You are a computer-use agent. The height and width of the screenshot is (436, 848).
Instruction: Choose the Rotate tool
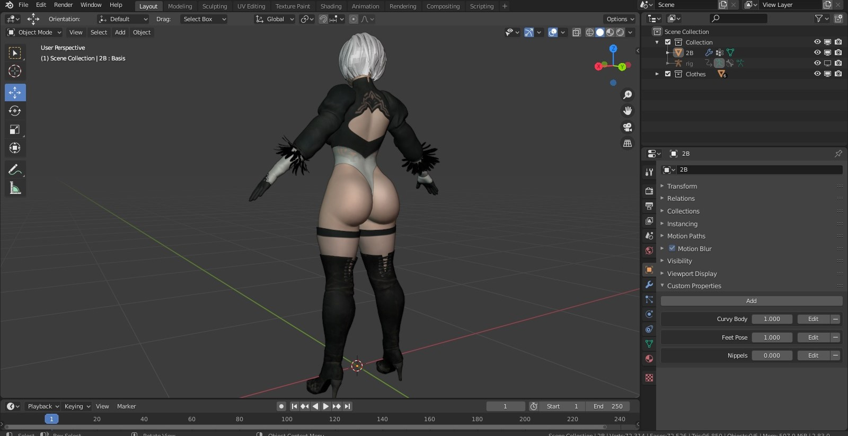tap(15, 111)
